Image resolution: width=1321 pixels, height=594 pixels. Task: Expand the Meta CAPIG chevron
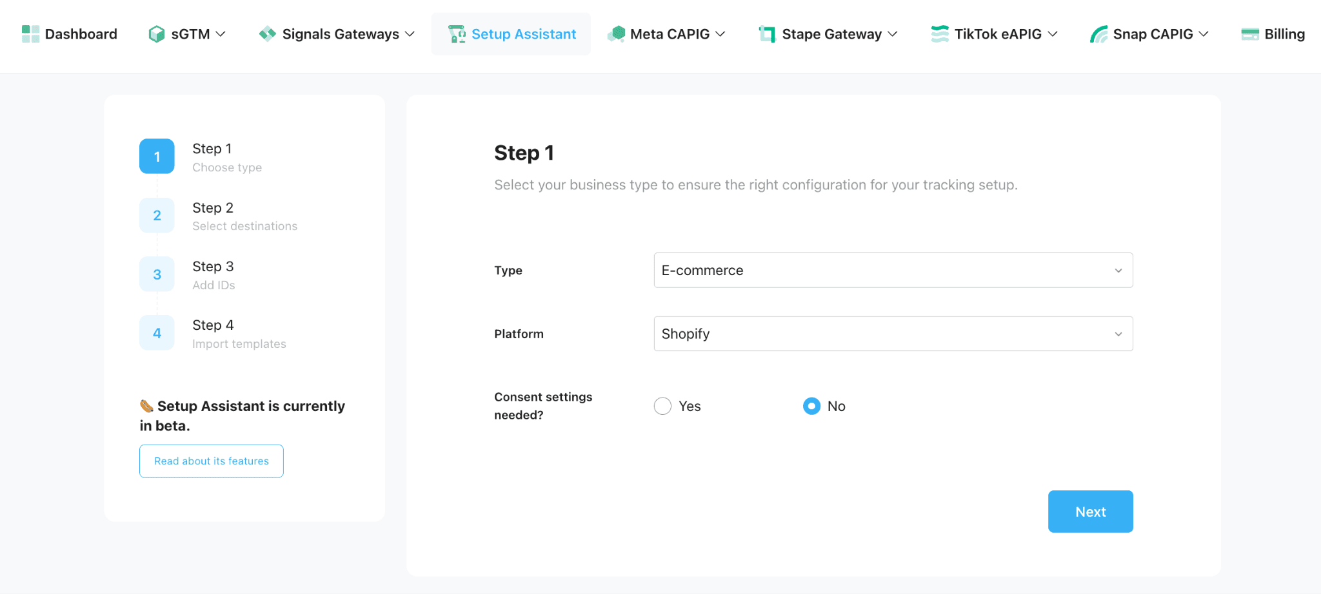pos(720,34)
